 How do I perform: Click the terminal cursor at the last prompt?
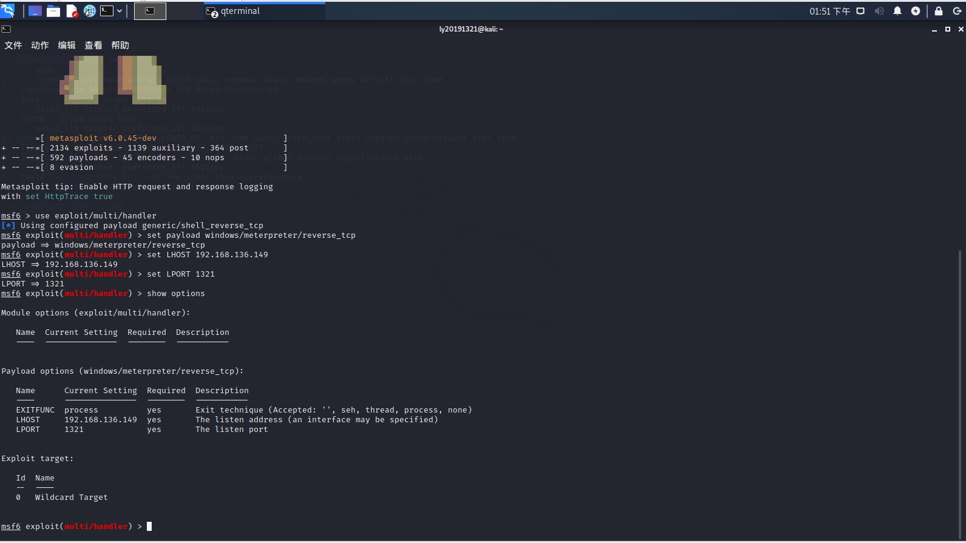point(149,527)
